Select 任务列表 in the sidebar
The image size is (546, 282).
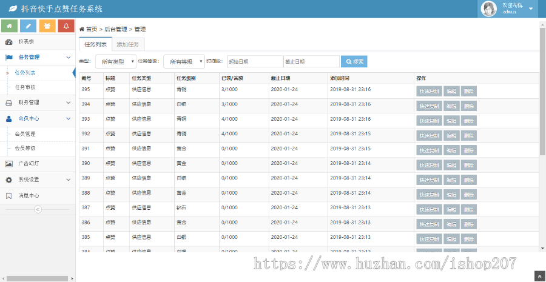coord(25,73)
